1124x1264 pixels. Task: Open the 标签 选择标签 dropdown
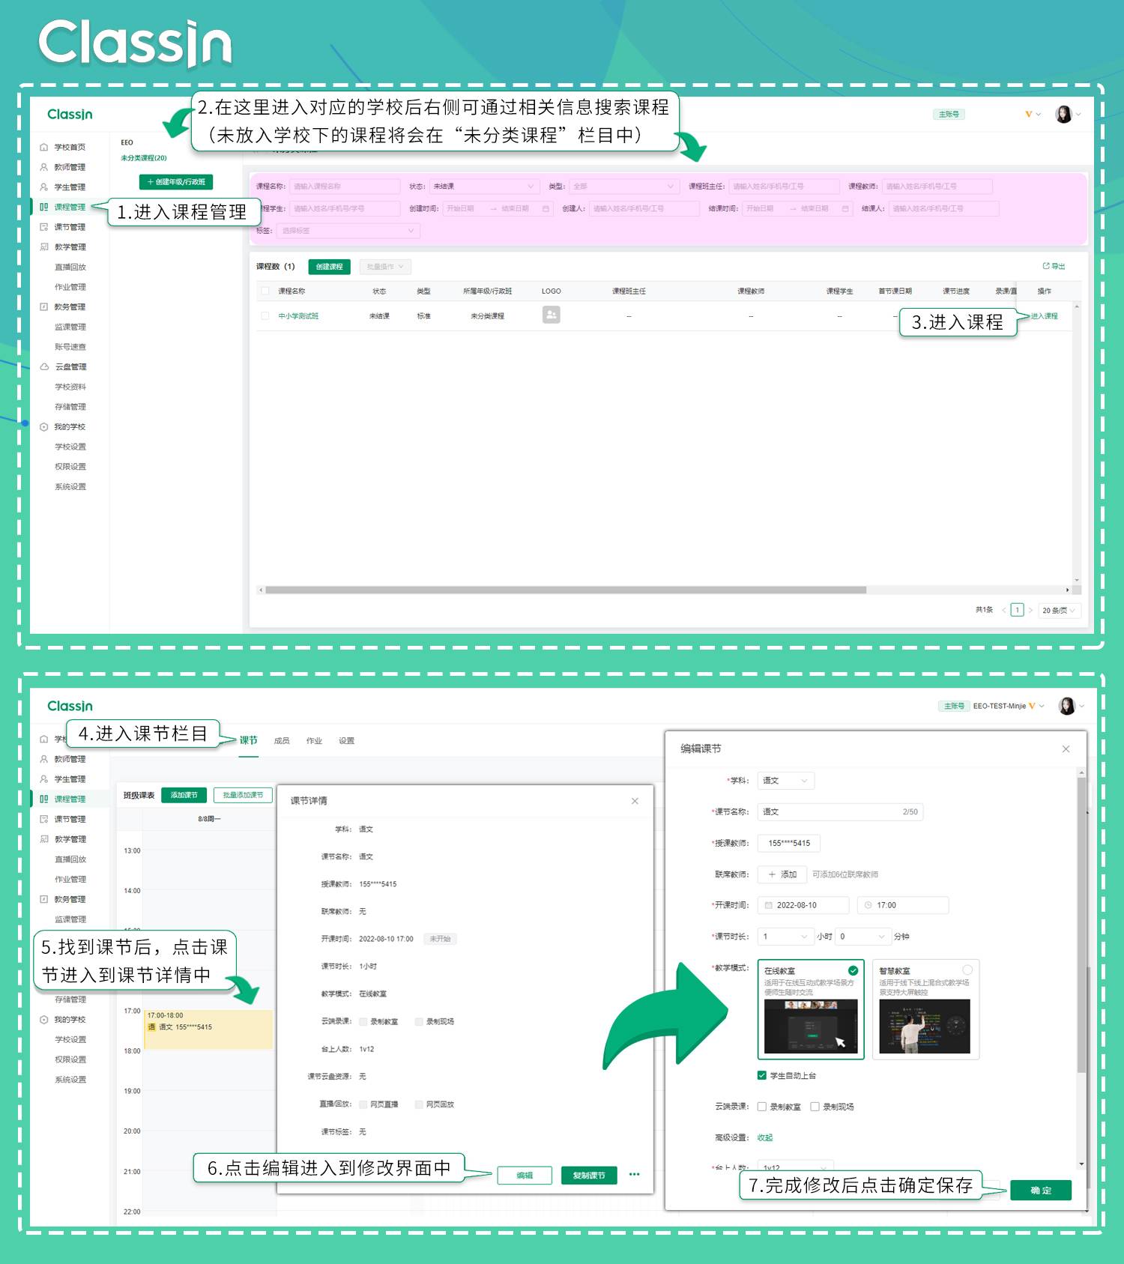(x=348, y=231)
